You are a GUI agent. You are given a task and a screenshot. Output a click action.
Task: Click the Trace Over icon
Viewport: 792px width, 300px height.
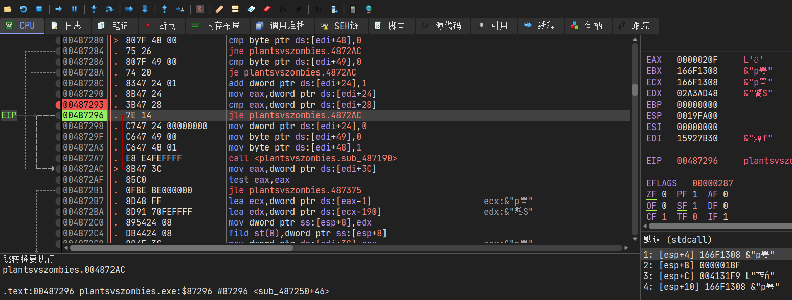point(145,9)
